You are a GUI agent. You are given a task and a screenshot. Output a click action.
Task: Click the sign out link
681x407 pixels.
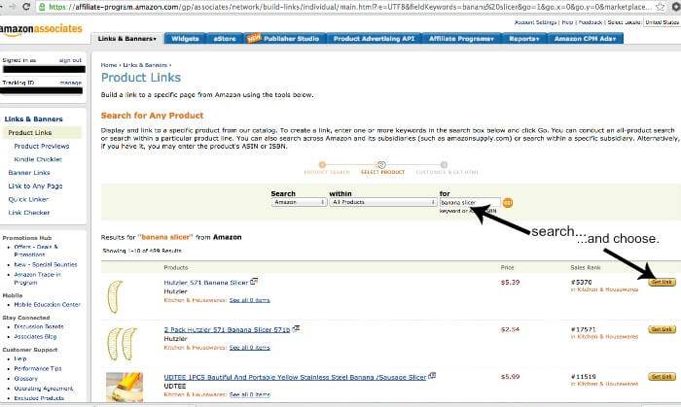(70, 60)
